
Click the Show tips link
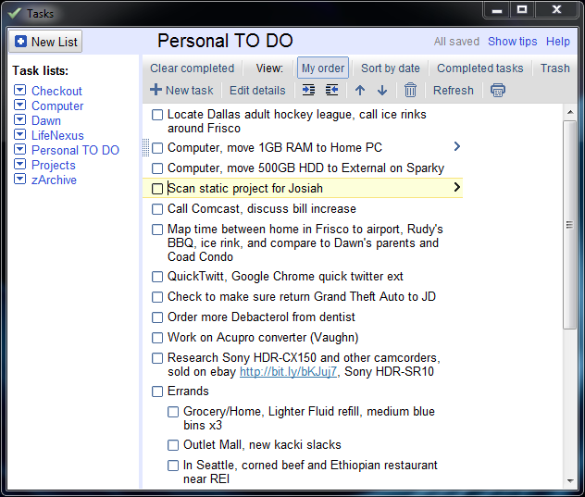[x=512, y=41]
